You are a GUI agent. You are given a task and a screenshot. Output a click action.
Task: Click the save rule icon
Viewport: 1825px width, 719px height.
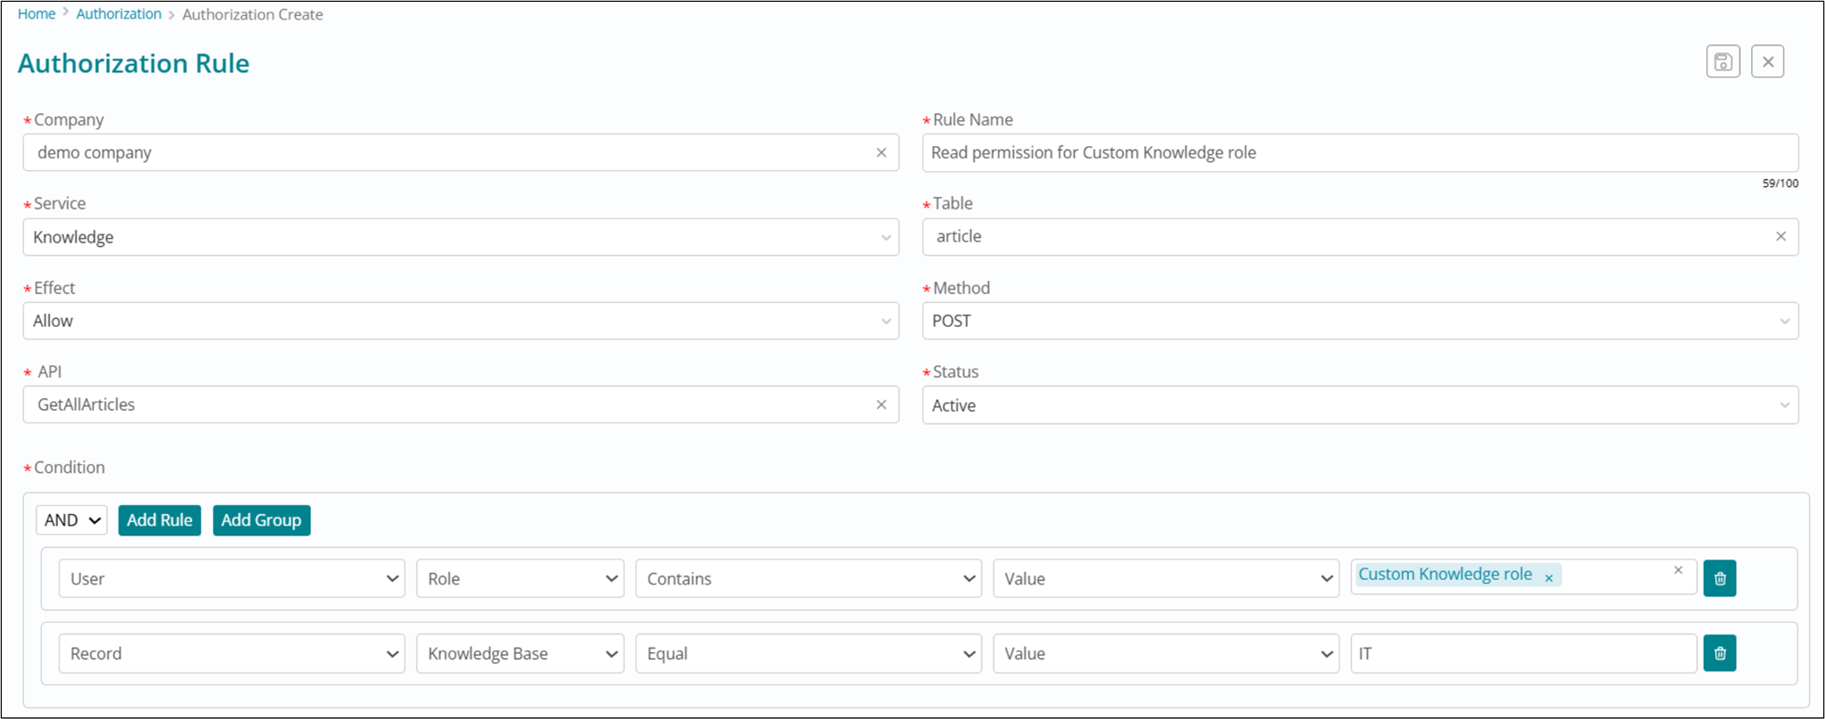[1723, 61]
